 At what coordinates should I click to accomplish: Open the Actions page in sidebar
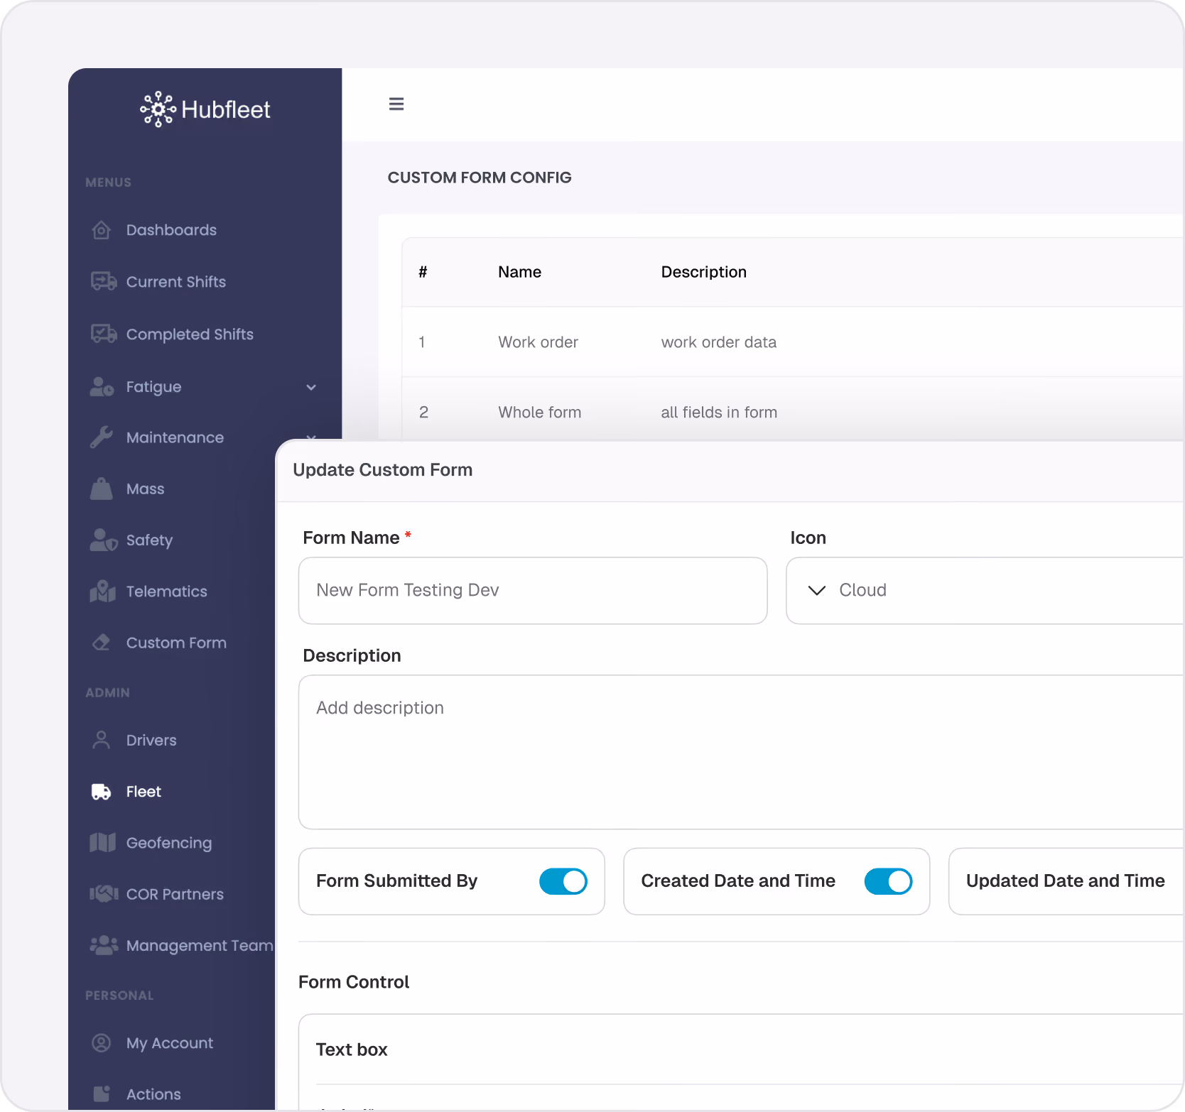coord(153,1094)
